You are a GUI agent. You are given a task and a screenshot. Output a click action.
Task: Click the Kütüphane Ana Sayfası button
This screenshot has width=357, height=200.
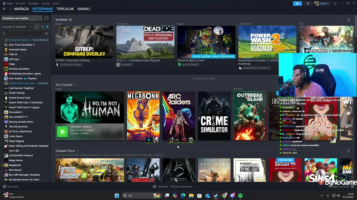coord(22,18)
